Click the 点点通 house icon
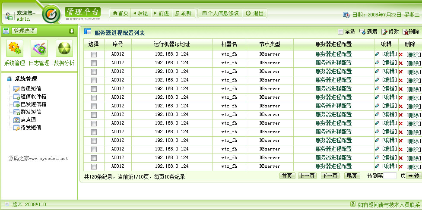The height and width of the screenshot is (210, 422). click(17, 120)
